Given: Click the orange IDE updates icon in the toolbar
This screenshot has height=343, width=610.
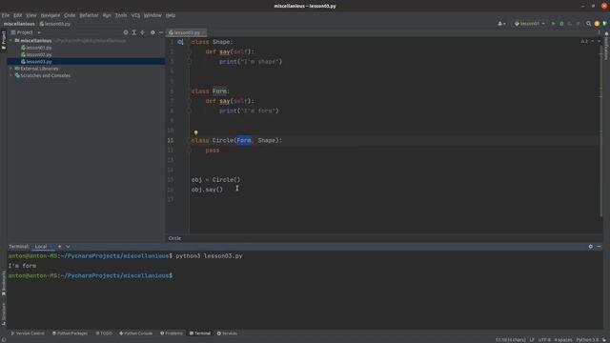Looking at the screenshot, I should (597, 24).
